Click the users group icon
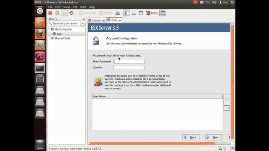The image size is (269, 151). [98, 82]
